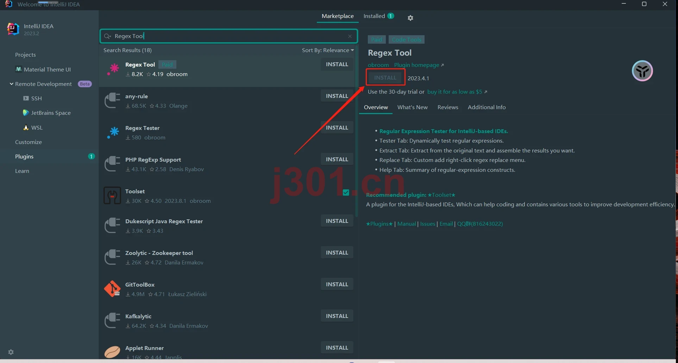Open the Manual link
678x363 pixels.
point(407,224)
